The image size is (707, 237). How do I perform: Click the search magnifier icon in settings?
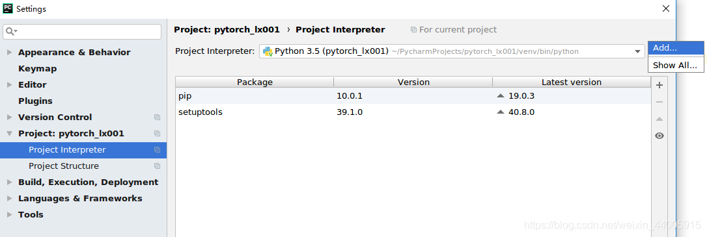click(x=11, y=31)
